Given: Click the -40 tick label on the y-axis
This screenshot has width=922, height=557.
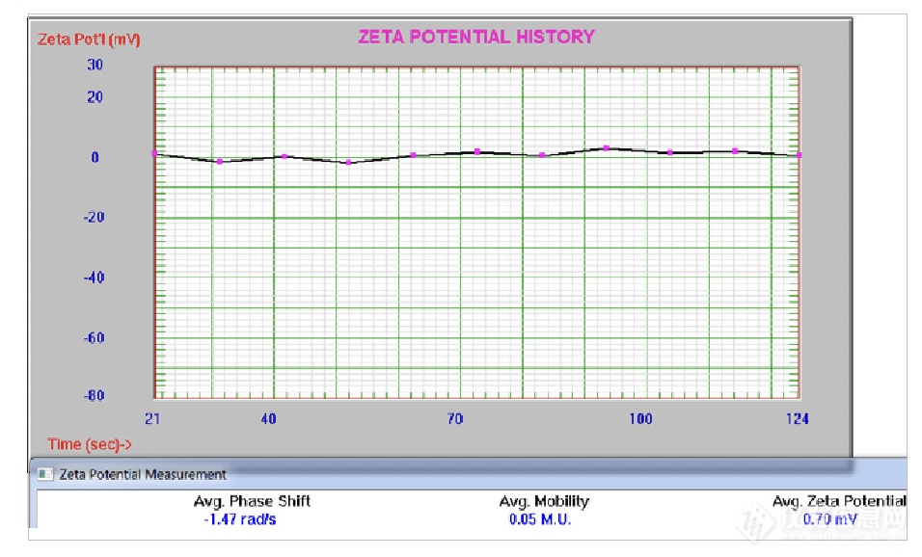Looking at the screenshot, I should click(93, 278).
